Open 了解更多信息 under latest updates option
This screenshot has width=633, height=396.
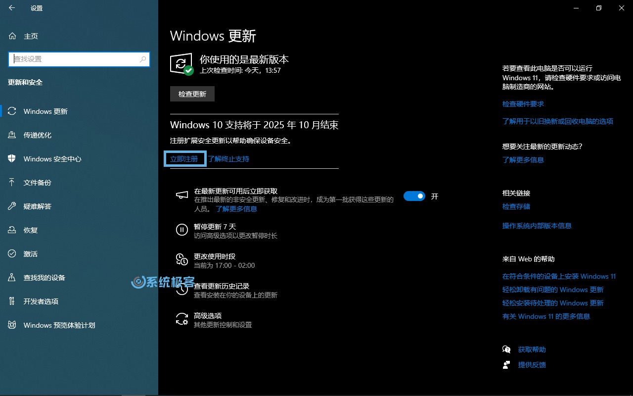click(236, 209)
